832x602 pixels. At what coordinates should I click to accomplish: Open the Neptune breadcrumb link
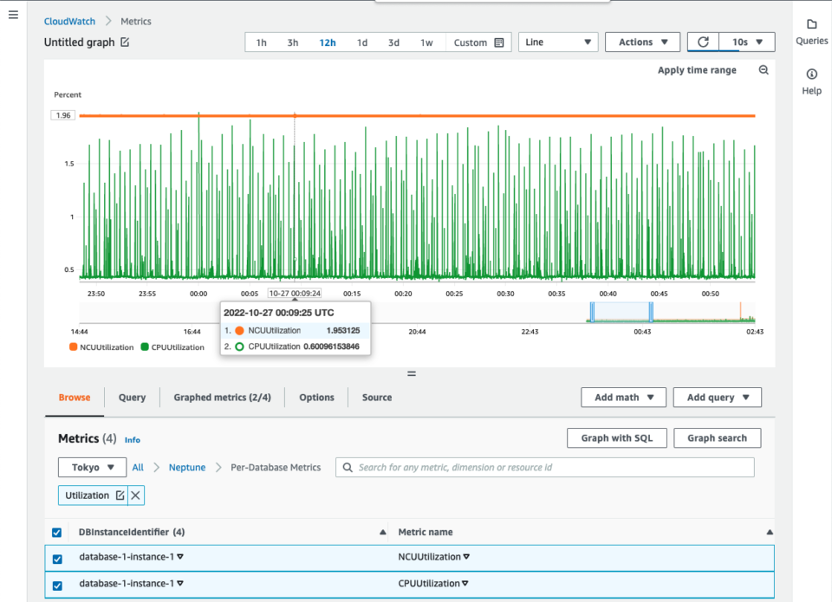[x=186, y=467]
